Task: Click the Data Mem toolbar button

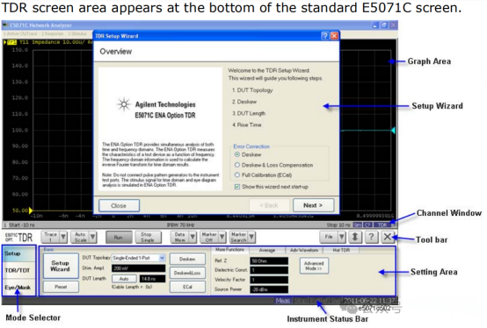Action: pos(180,238)
